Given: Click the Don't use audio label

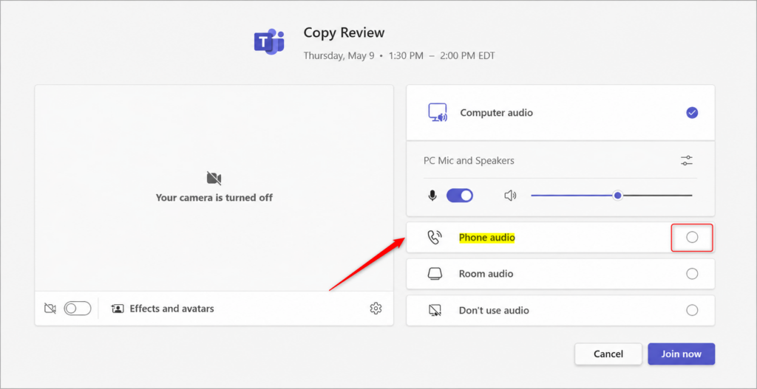Looking at the screenshot, I should pyautogui.click(x=494, y=311).
